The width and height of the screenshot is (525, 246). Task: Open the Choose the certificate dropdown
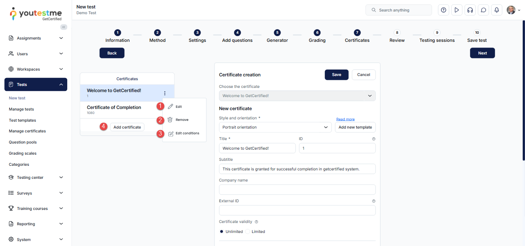pos(297,96)
